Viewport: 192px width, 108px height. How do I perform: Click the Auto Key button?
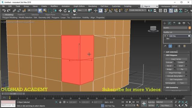click(151, 102)
